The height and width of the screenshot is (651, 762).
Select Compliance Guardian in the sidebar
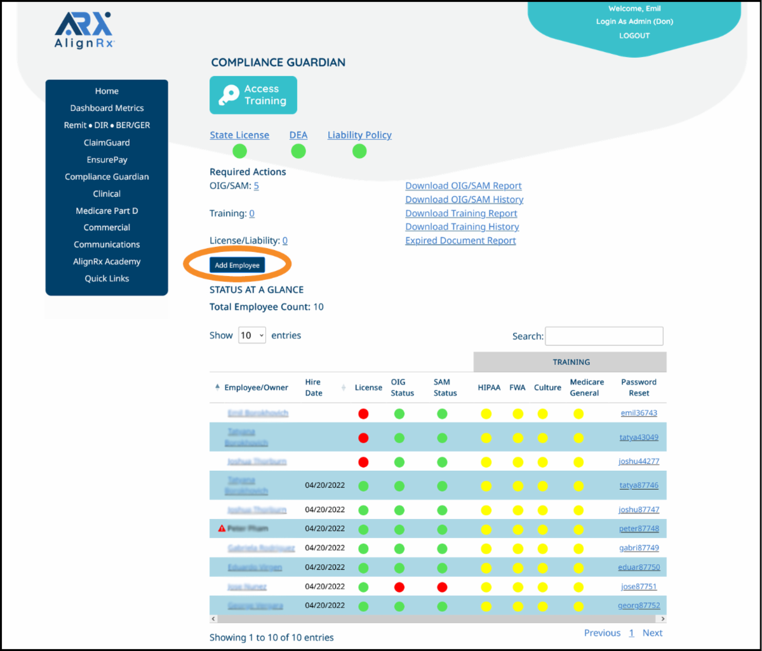pyautogui.click(x=107, y=176)
